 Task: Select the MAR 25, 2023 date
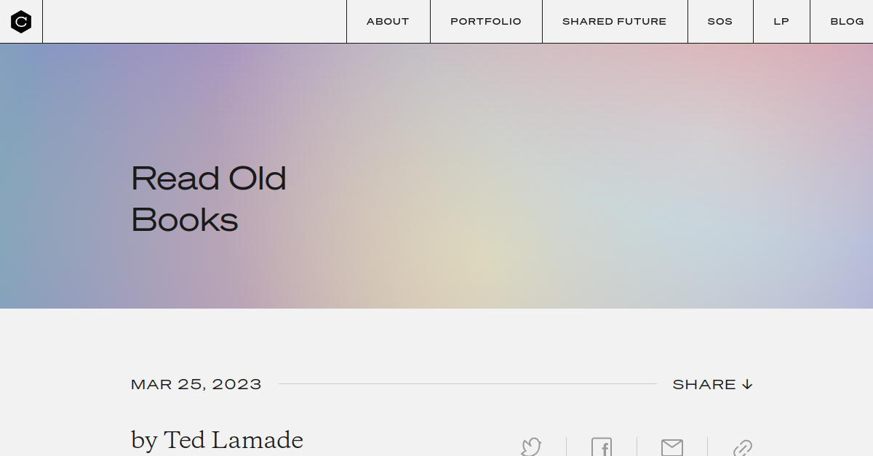tap(196, 384)
